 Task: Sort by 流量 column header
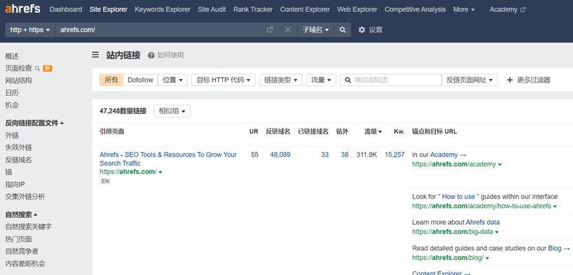pos(373,131)
